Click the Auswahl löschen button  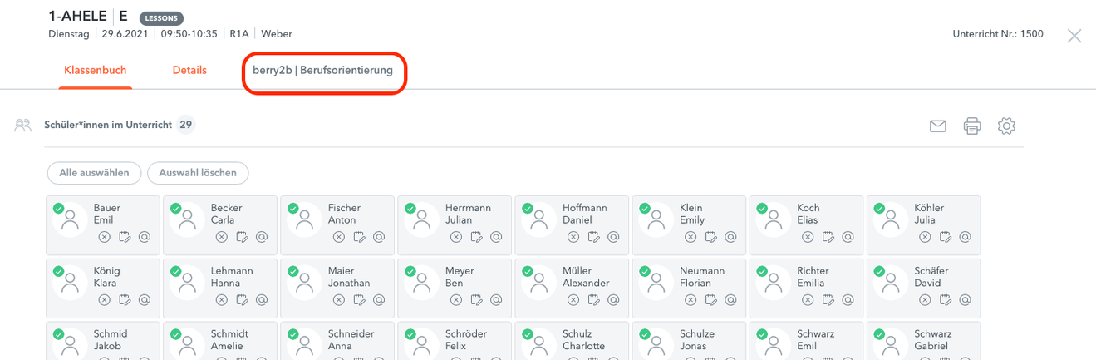coord(198,173)
